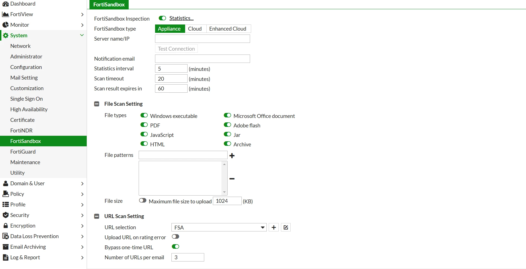Click the Scan timeout minutes field

(x=171, y=78)
